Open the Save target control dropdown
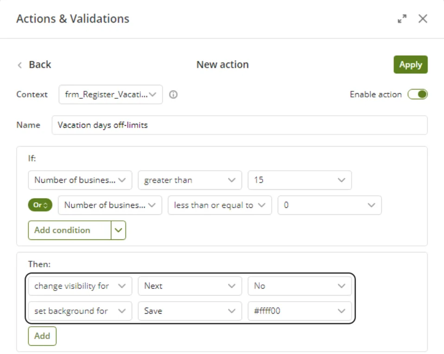This screenshot has width=444, height=354. coord(190,311)
